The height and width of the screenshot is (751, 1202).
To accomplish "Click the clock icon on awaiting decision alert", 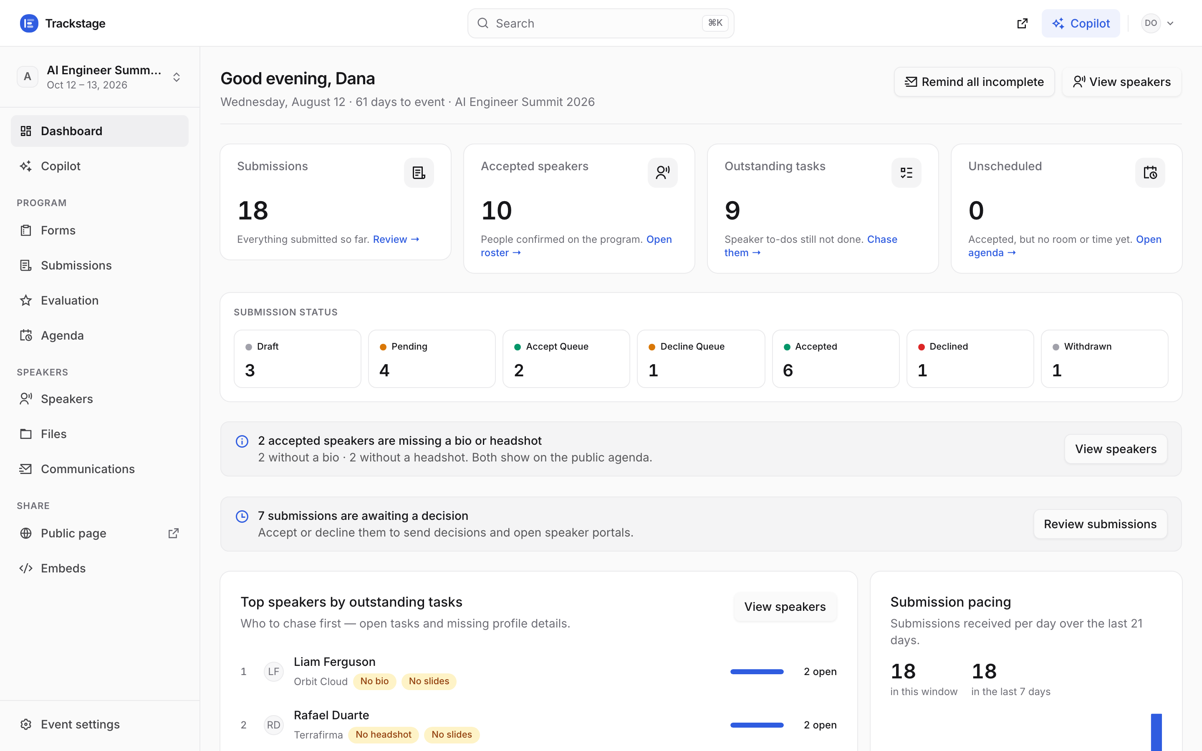I will click(x=242, y=516).
